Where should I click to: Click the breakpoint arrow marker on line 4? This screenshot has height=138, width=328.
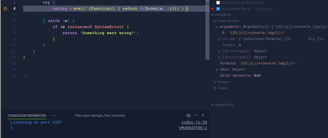pyautogui.click(x=6, y=9)
